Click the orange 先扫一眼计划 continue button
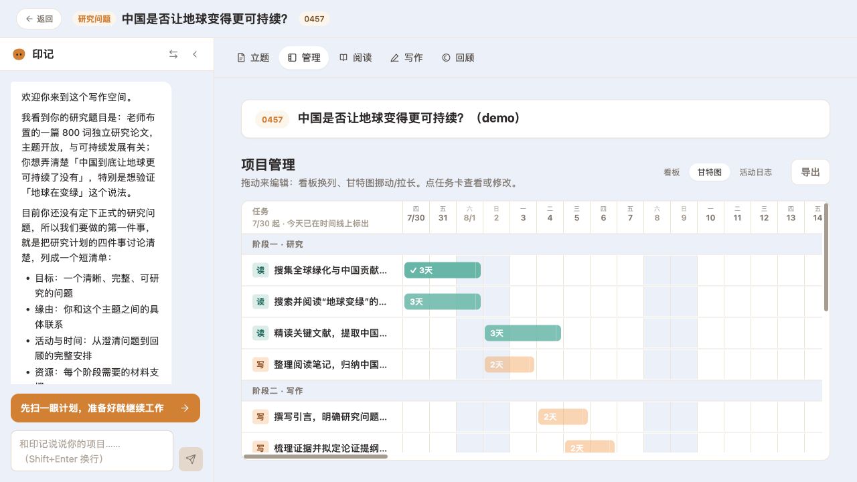 pos(105,408)
